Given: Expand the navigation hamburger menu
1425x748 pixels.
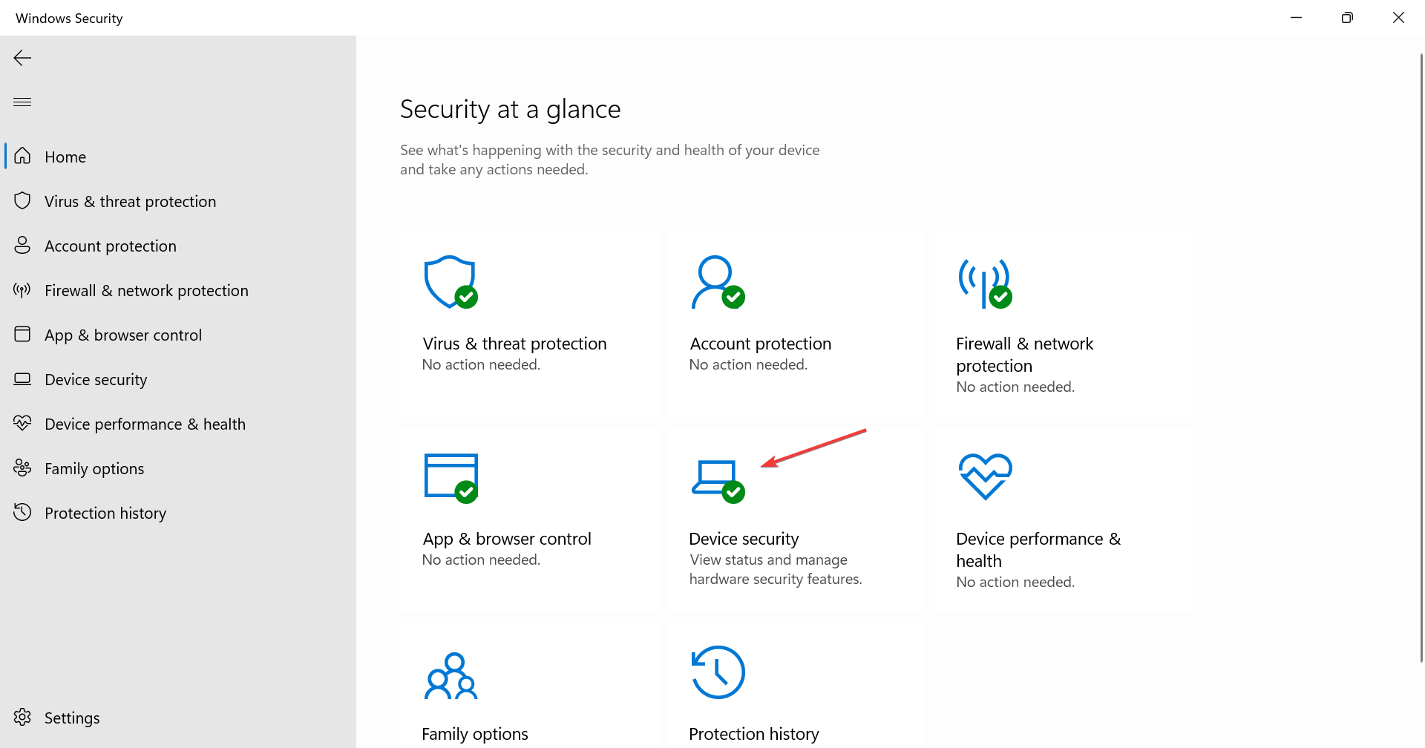Looking at the screenshot, I should tap(22, 102).
